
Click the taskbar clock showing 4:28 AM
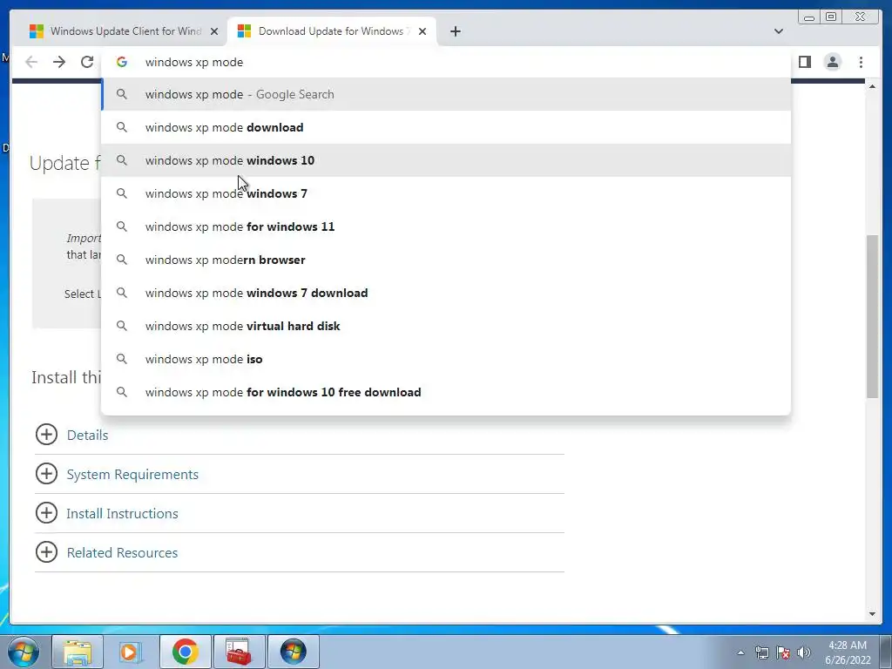pyautogui.click(x=848, y=652)
